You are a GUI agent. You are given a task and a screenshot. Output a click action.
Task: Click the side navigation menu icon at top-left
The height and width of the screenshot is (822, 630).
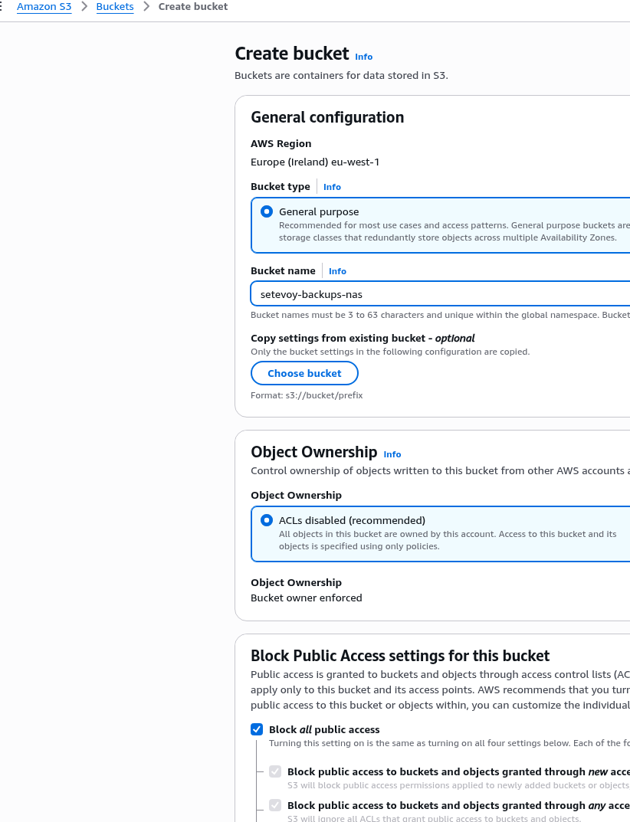tap(2, 7)
